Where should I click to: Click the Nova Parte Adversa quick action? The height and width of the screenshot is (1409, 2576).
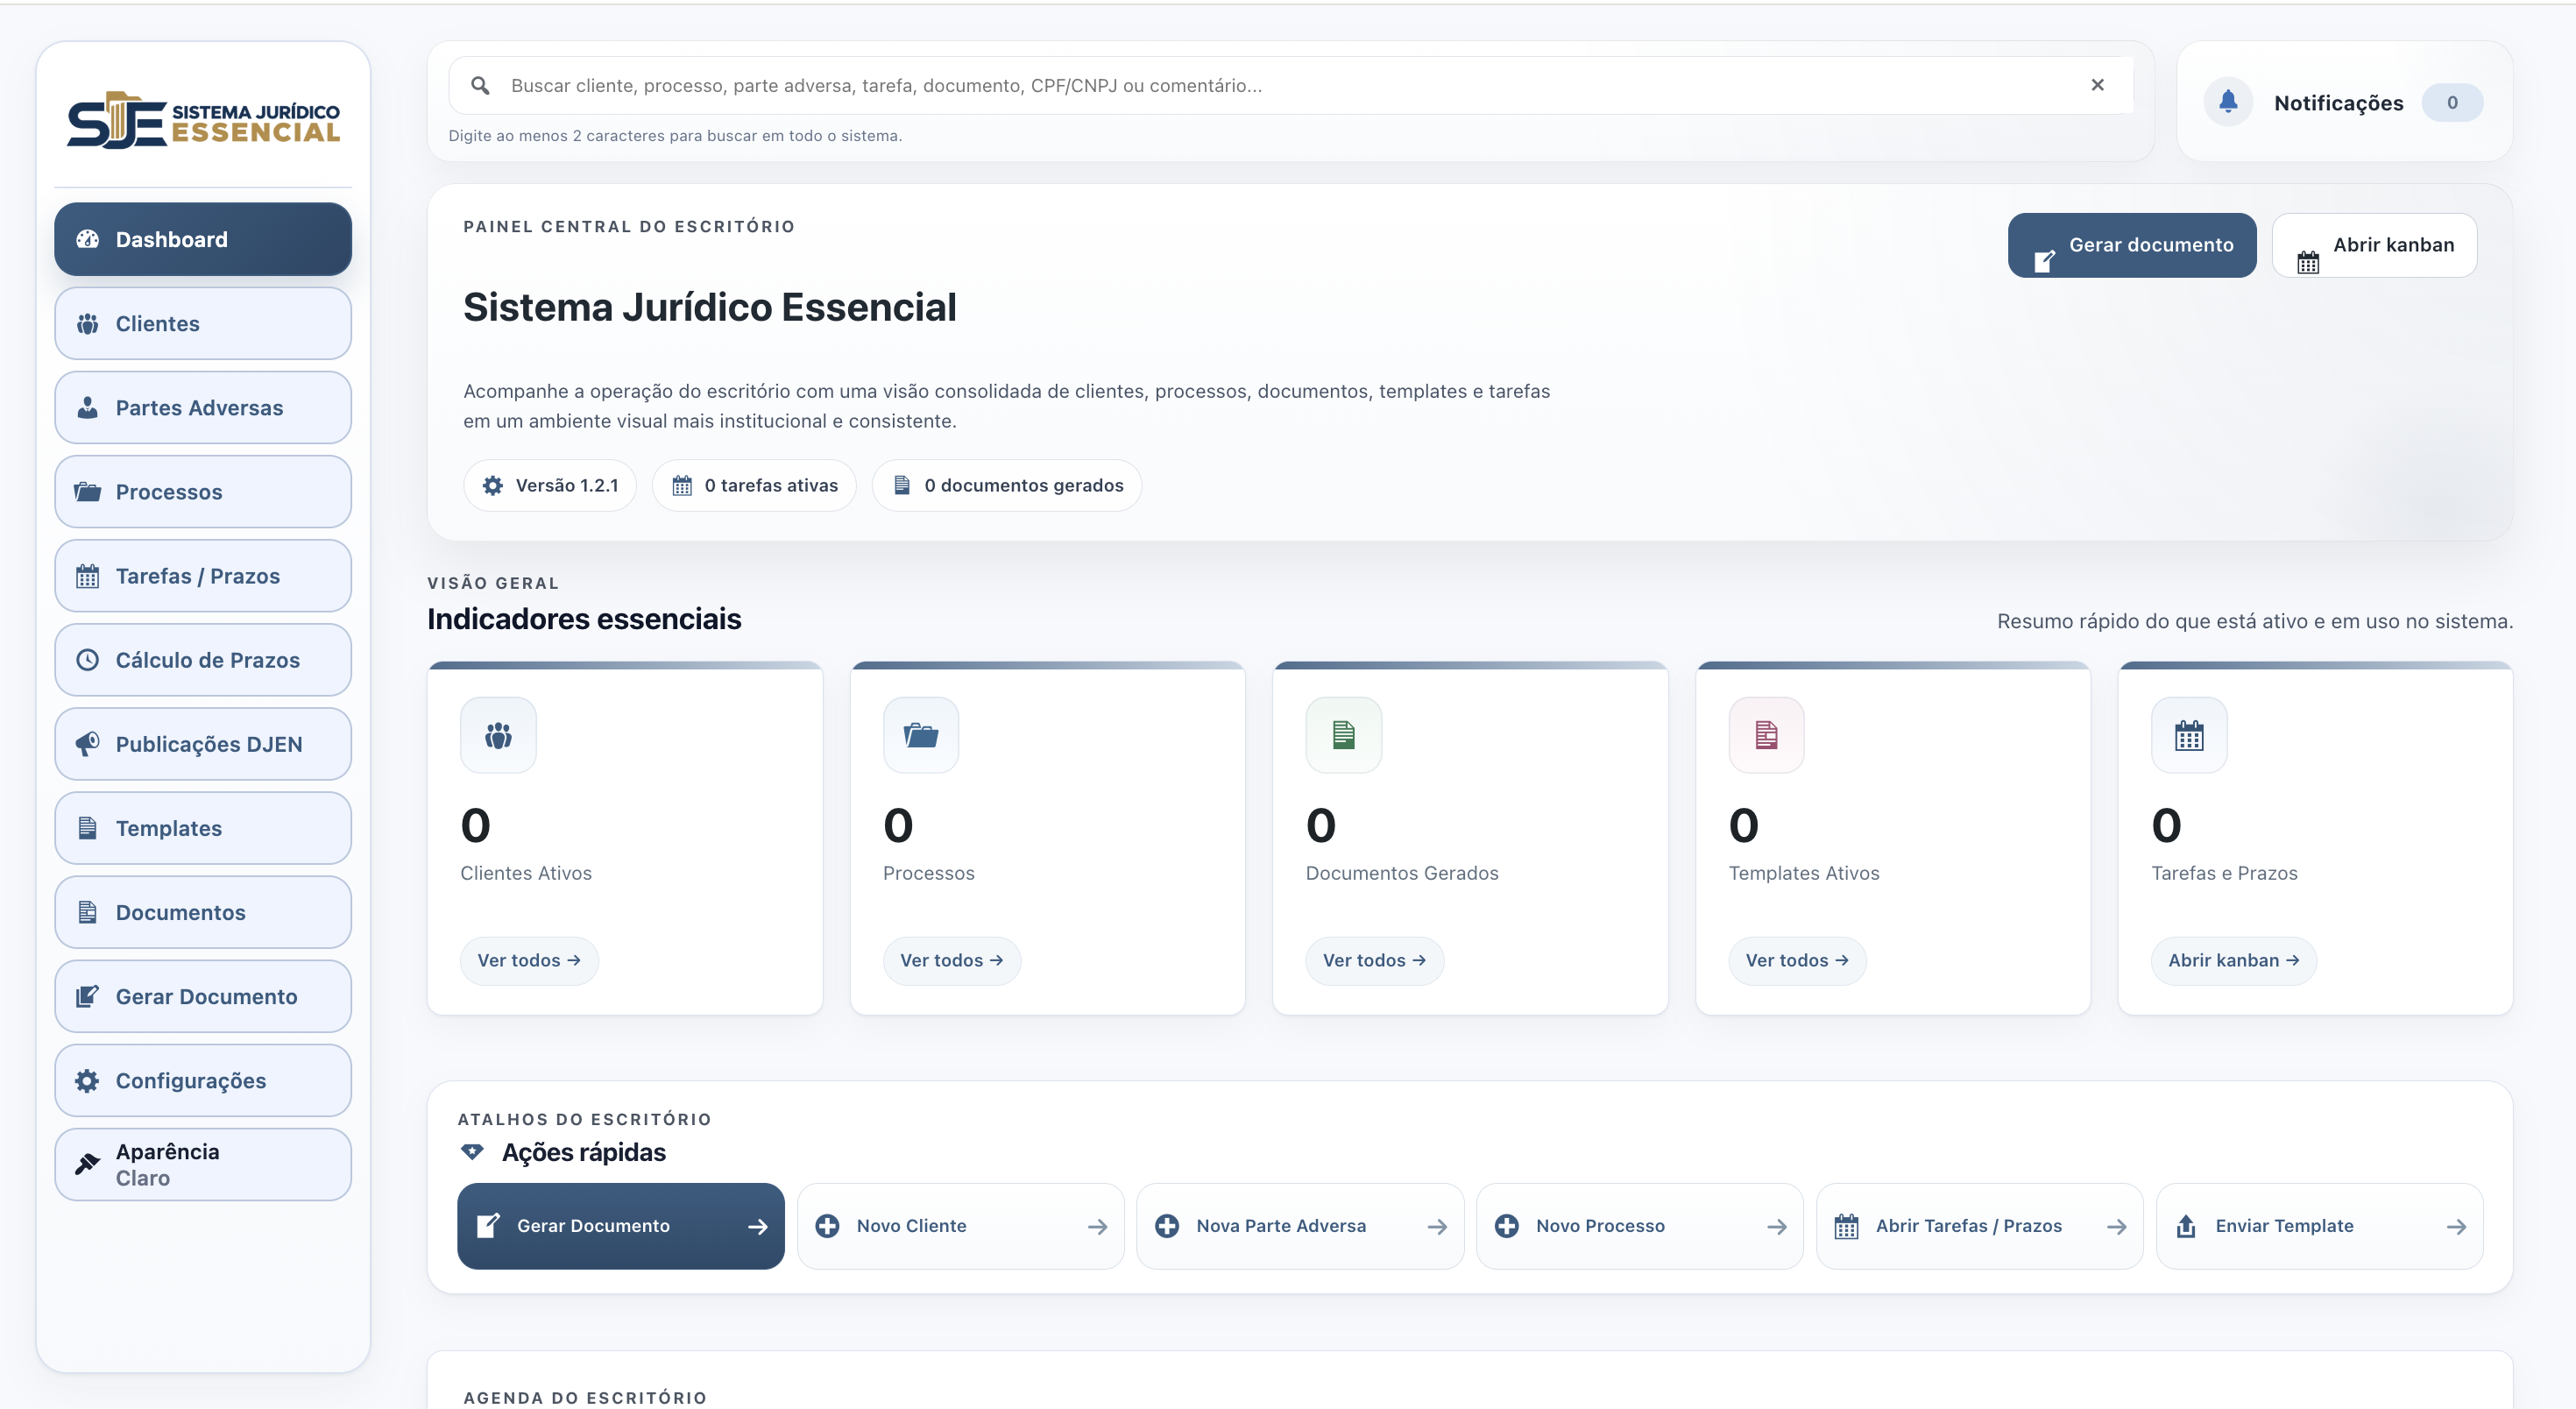[x=1300, y=1226]
